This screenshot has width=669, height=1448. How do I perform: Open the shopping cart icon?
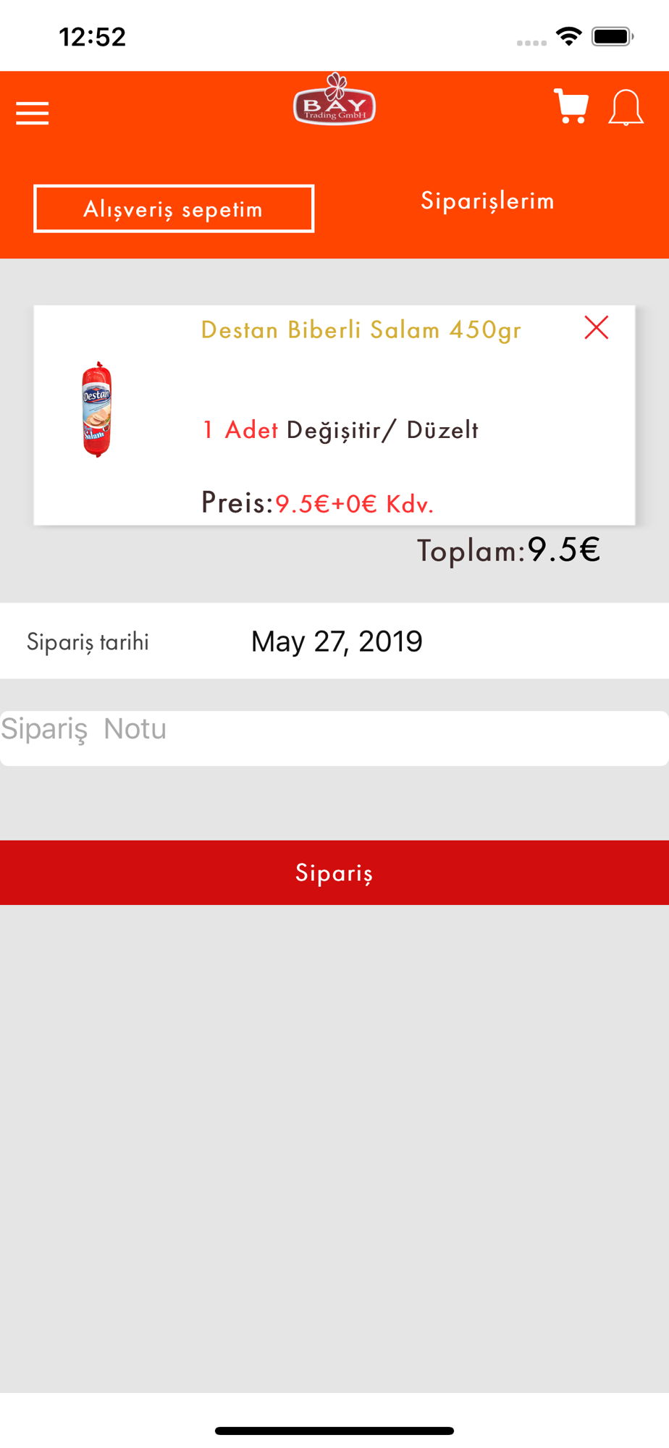[x=571, y=107]
